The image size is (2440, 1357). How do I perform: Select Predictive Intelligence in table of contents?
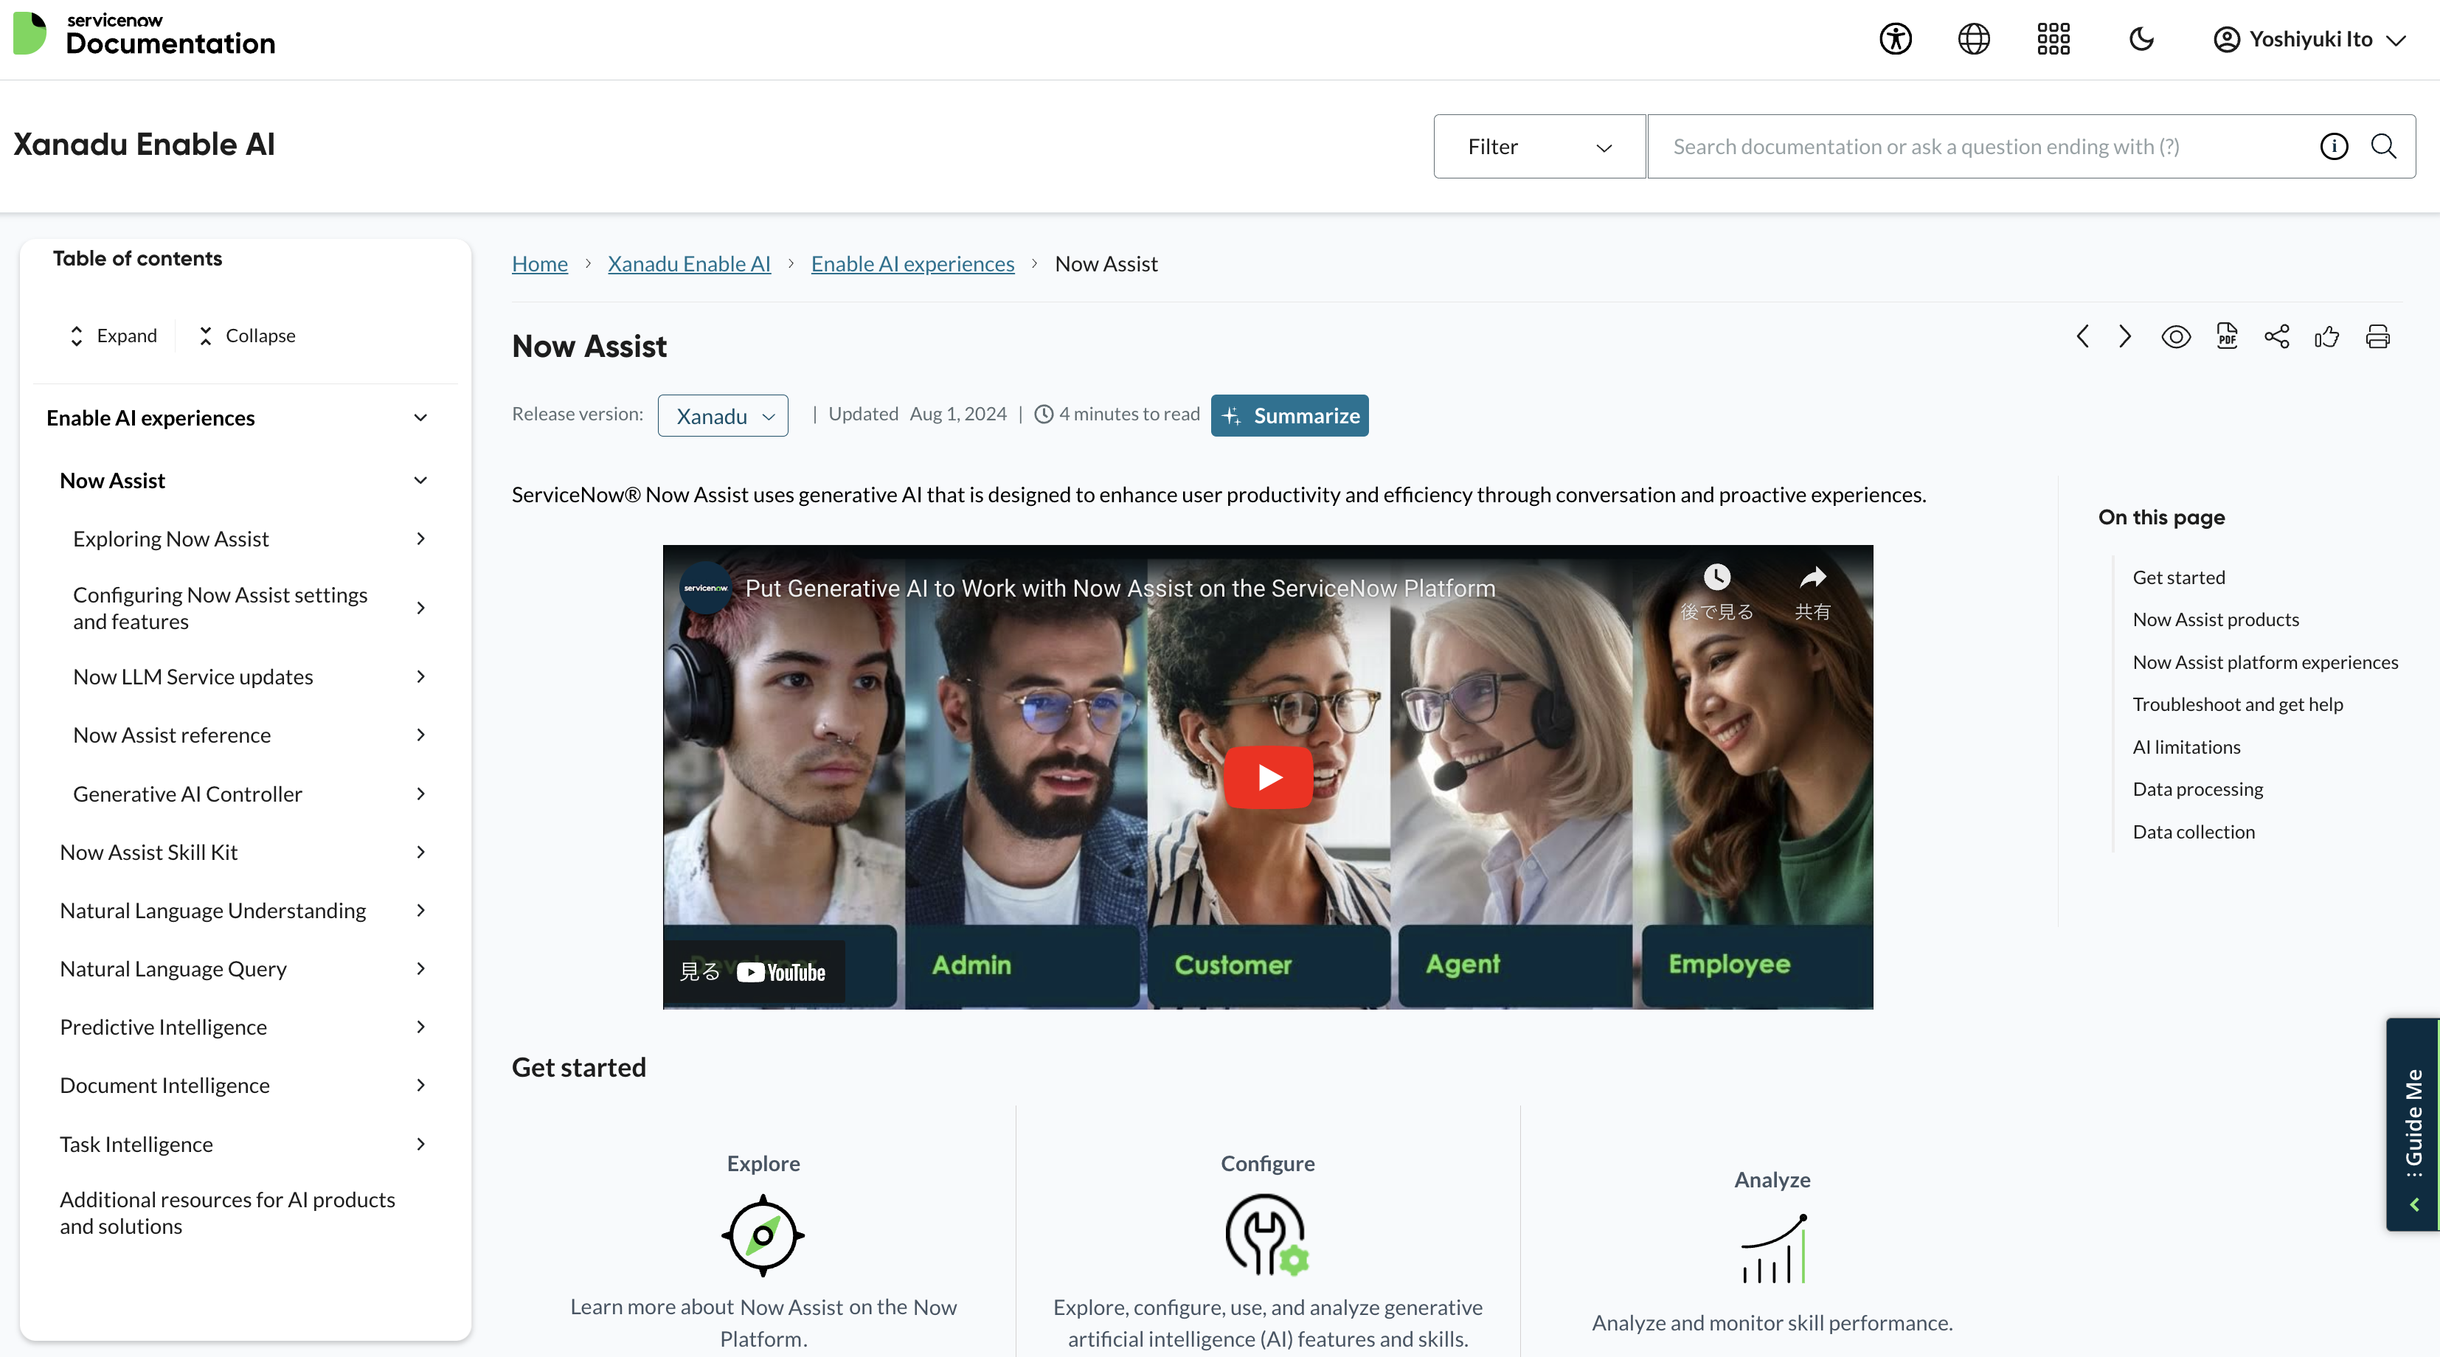(x=163, y=1027)
